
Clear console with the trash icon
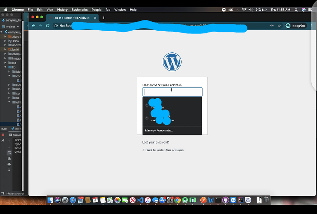coord(9,170)
